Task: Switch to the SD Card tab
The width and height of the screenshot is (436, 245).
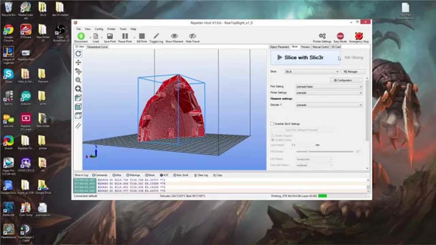Action: tap(336, 47)
